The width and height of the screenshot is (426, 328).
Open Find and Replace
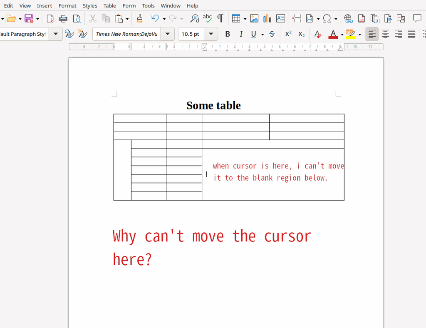(x=194, y=18)
